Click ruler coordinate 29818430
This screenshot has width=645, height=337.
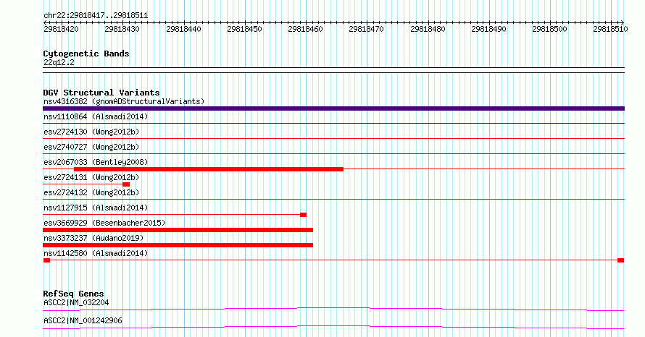pos(122,29)
